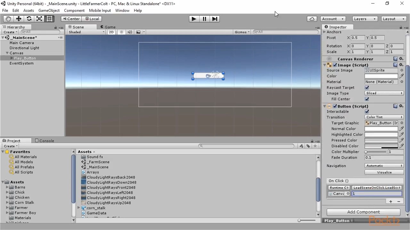Disable the Button script component checkbox
This screenshot has width=410, height=230.
tap(335, 106)
